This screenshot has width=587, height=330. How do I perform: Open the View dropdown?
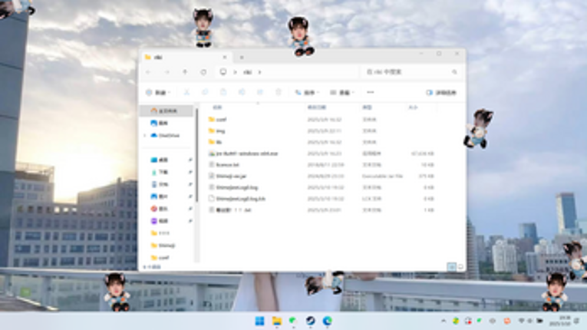click(342, 93)
